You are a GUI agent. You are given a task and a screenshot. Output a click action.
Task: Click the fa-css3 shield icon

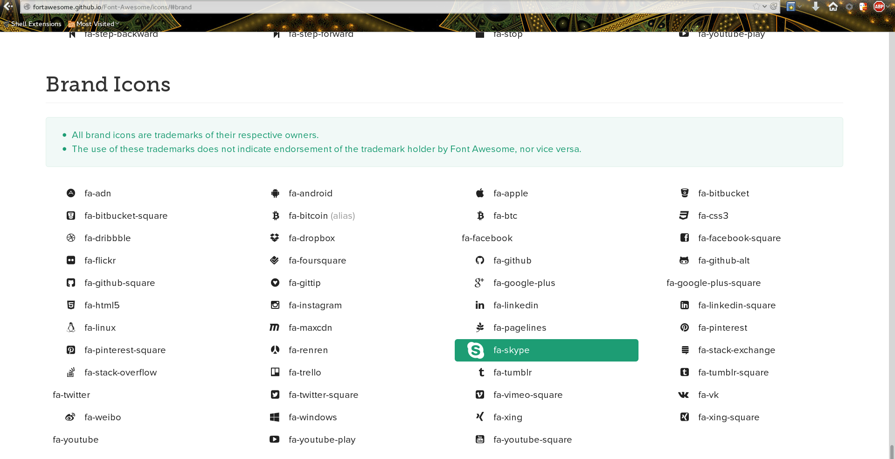coord(684,216)
